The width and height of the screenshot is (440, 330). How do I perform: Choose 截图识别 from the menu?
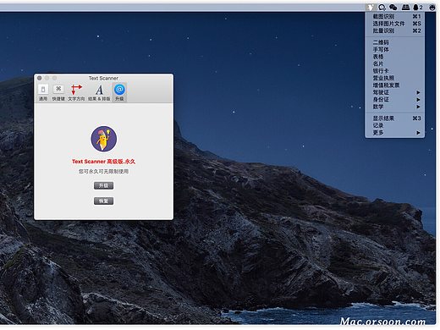(395, 16)
